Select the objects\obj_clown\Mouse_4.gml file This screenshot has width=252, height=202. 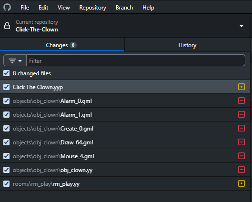pyautogui.click(x=125, y=156)
